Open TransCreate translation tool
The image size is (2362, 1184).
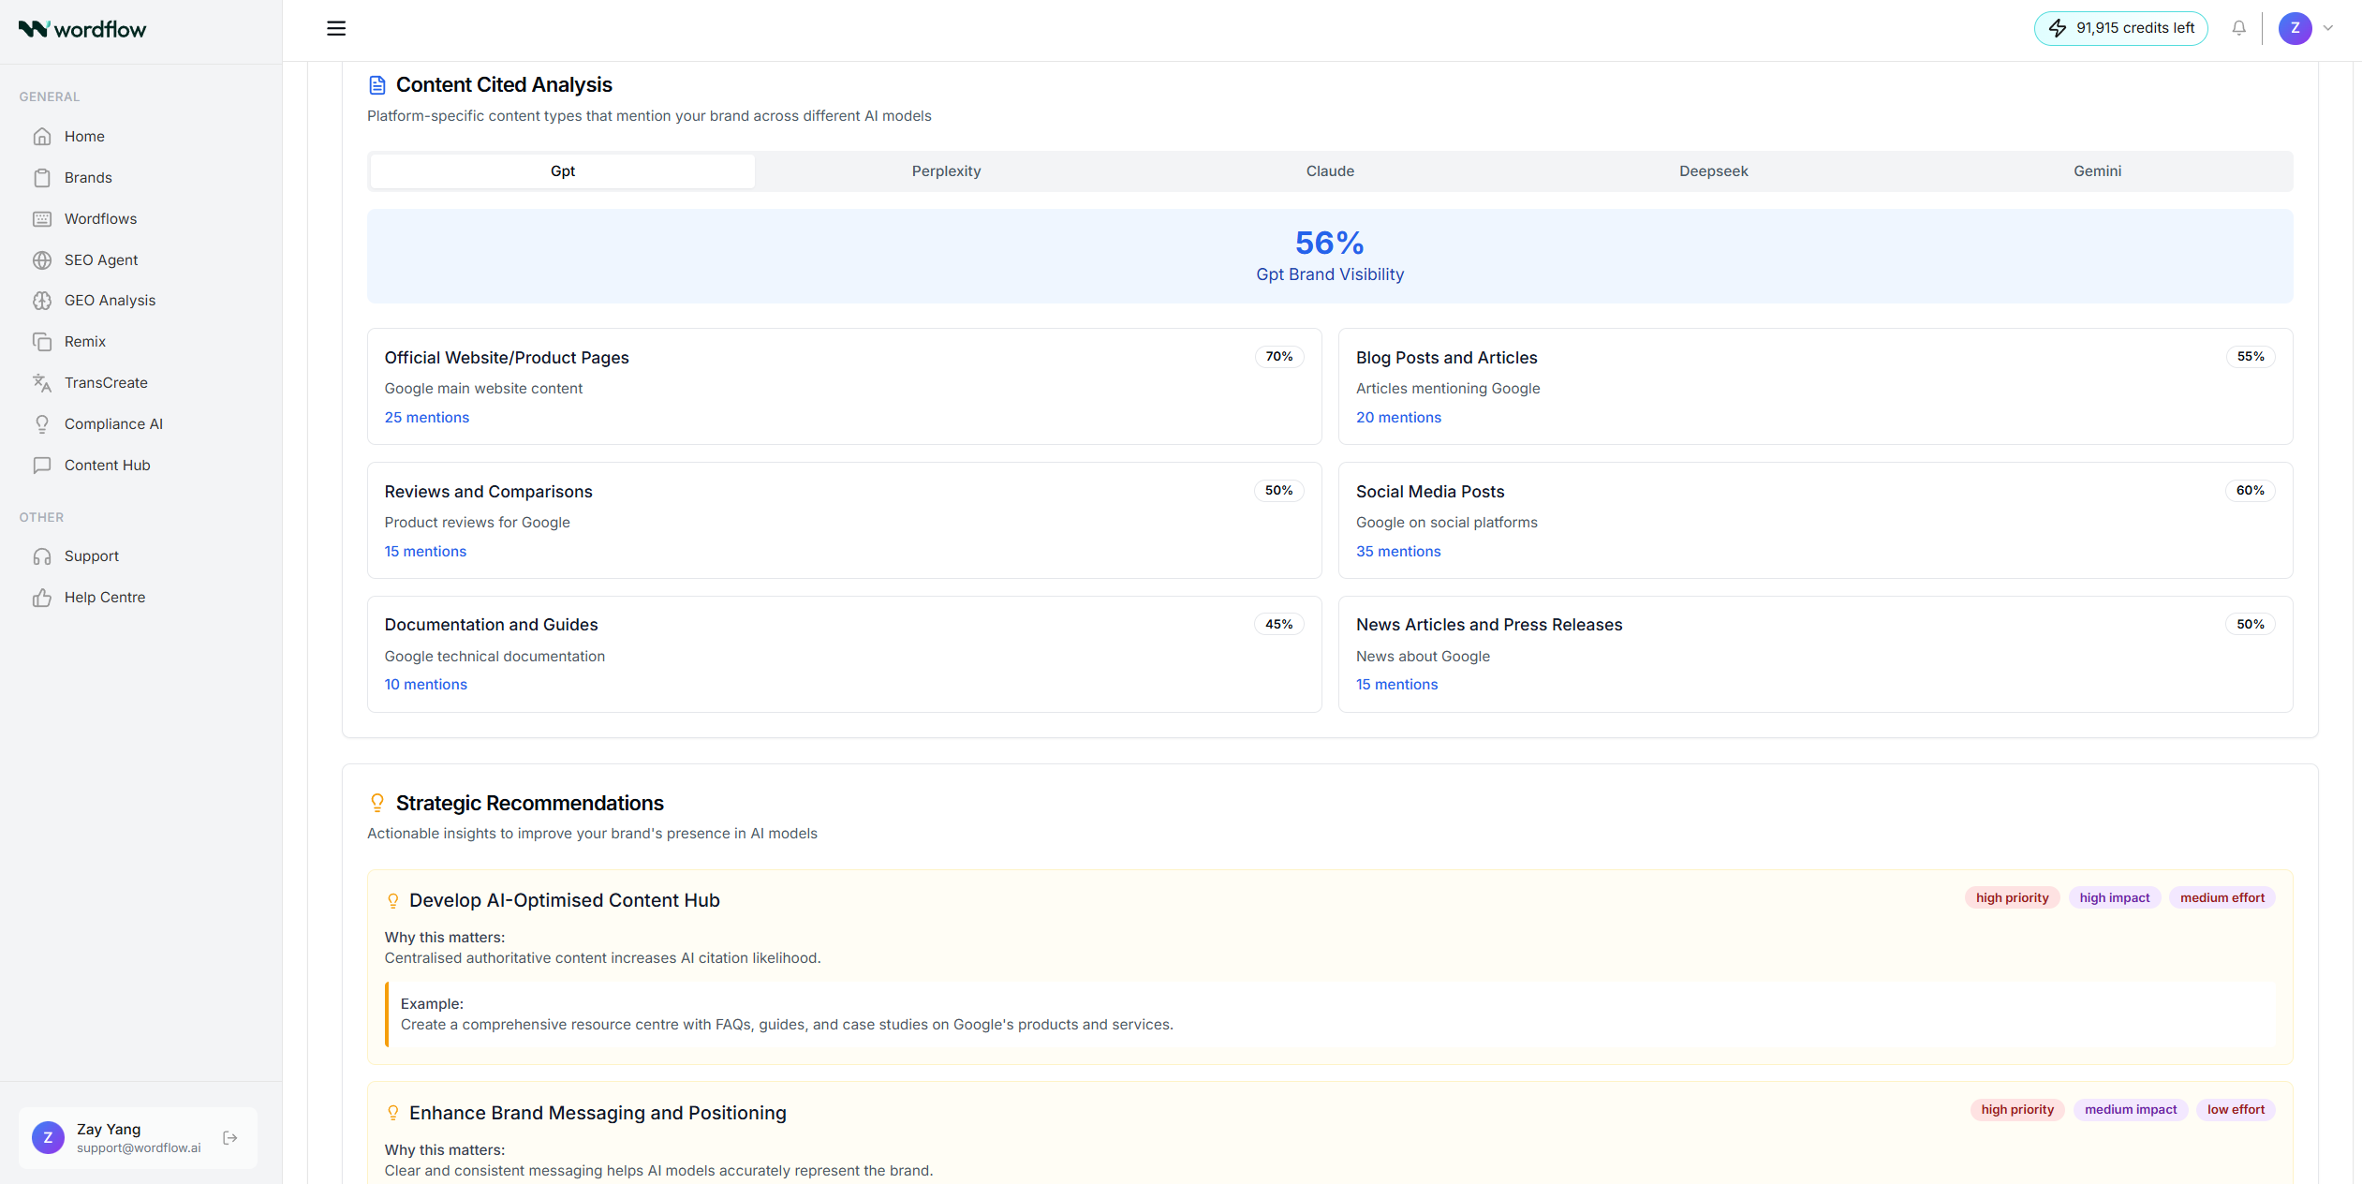(x=106, y=383)
